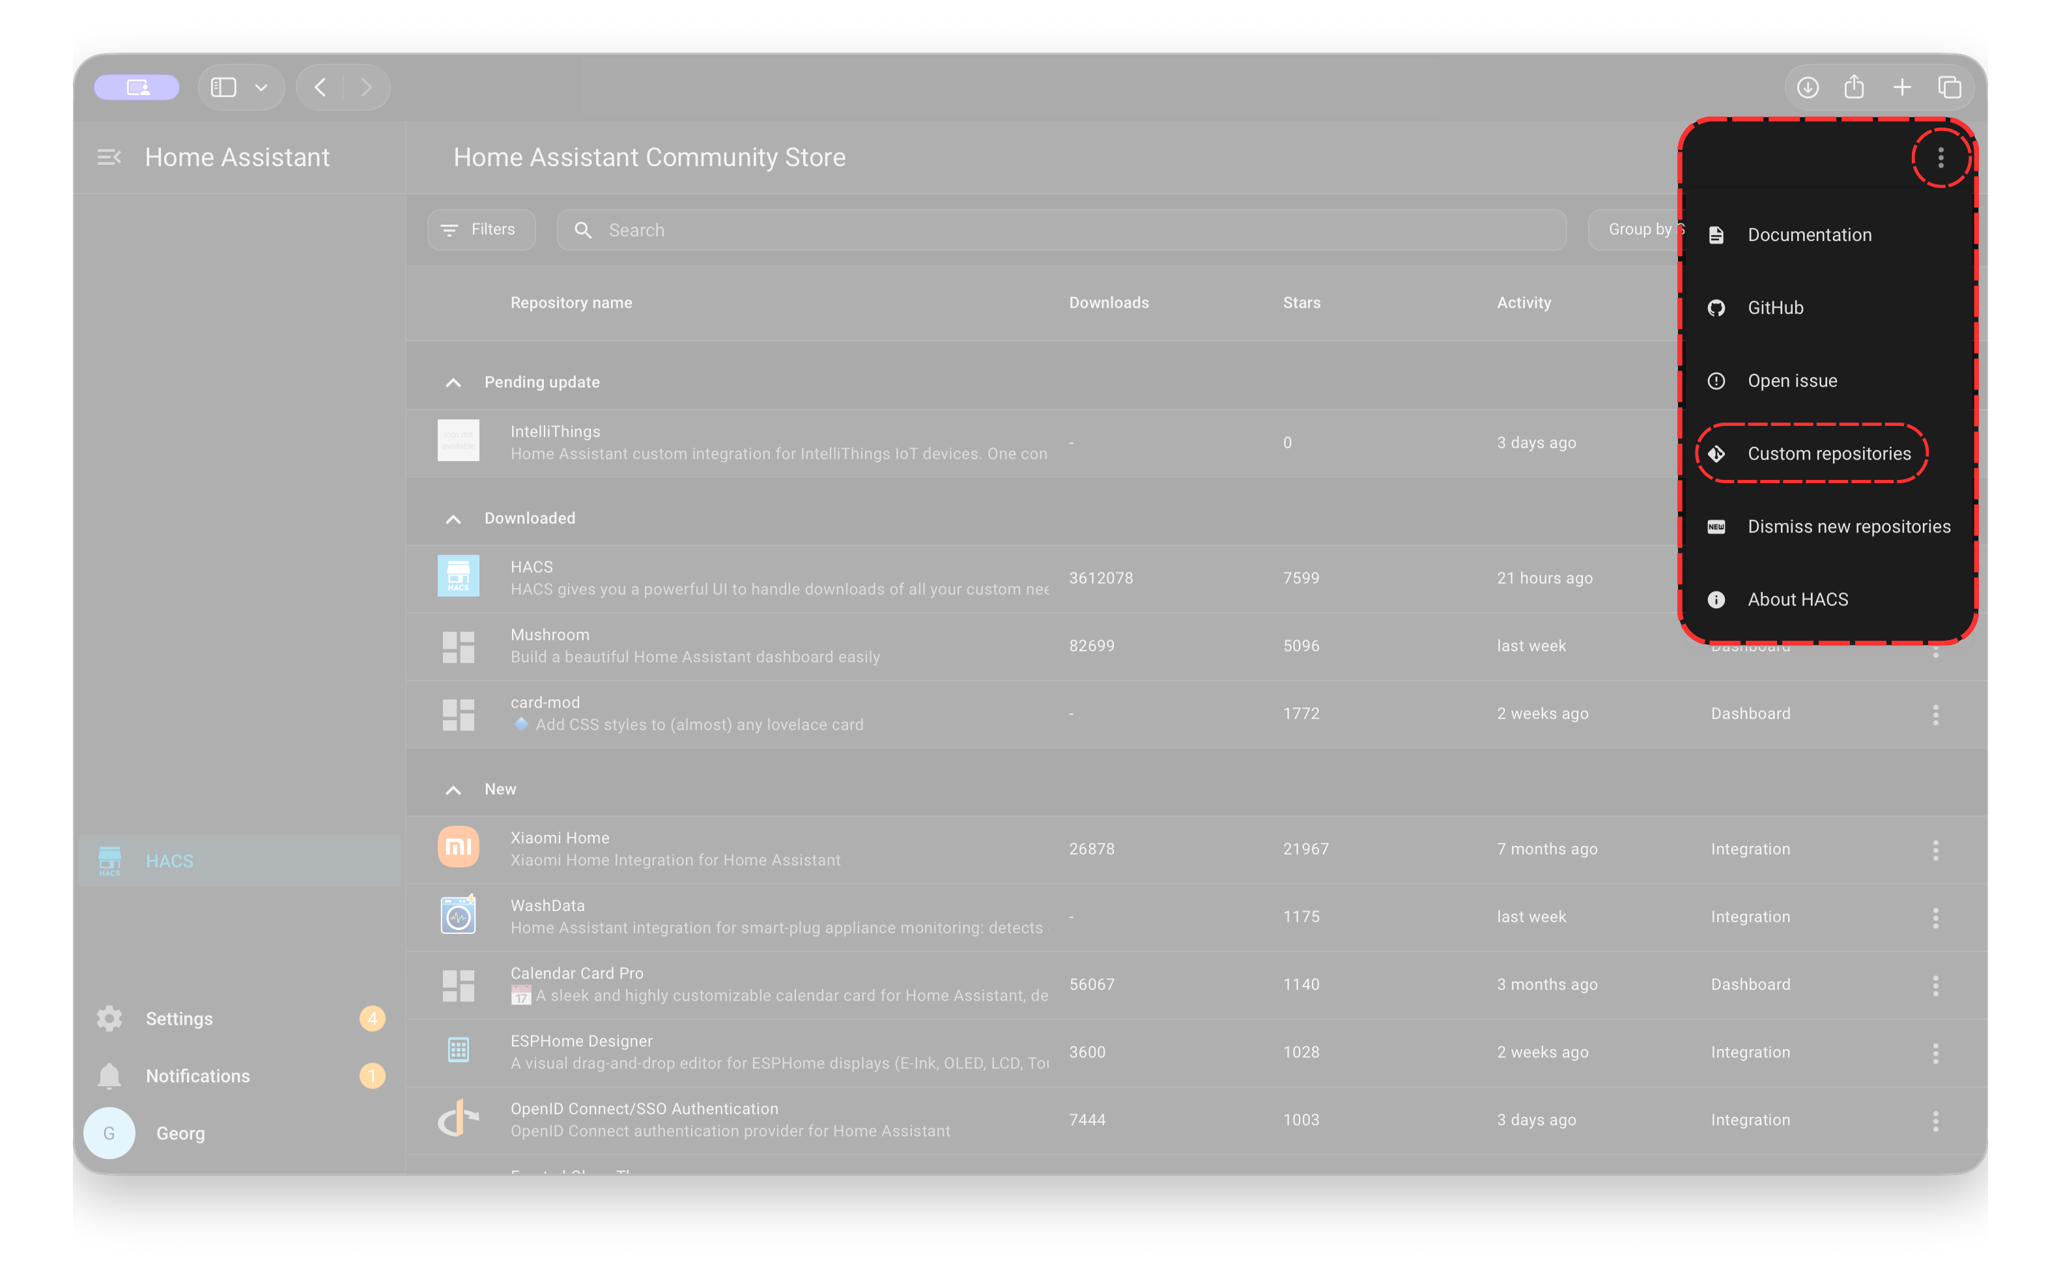The height and width of the screenshot is (1275, 2061).
Task: Click the card-mod Dashboard type cell
Action: [x=1750, y=714]
